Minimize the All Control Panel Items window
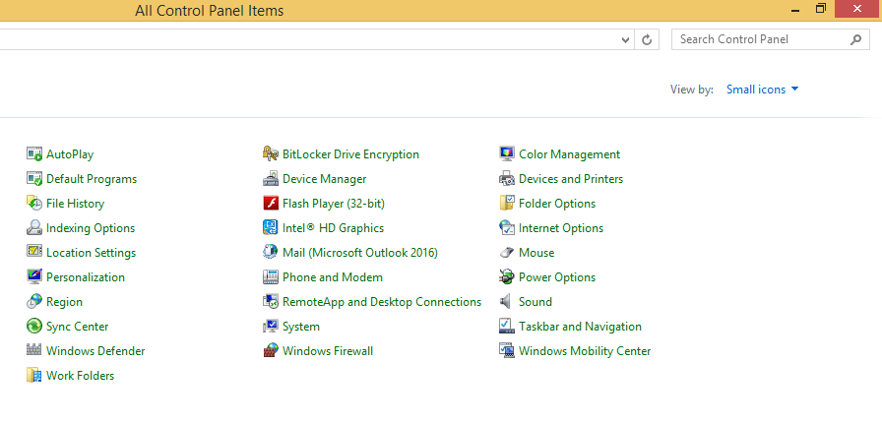This screenshot has width=882, height=423. tap(794, 9)
